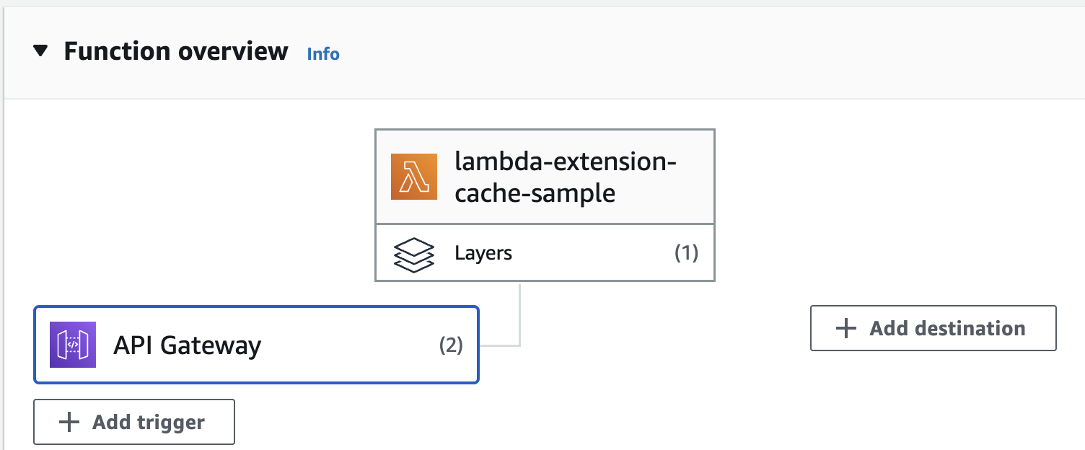Image resolution: width=1085 pixels, height=450 pixels.
Task: Click the plus icon on Add trigger
Action: [x=69, y=421]
